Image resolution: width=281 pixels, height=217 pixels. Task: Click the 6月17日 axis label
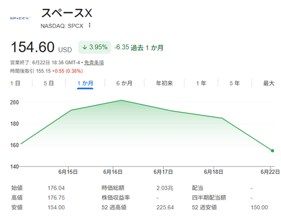pos(163,172)
